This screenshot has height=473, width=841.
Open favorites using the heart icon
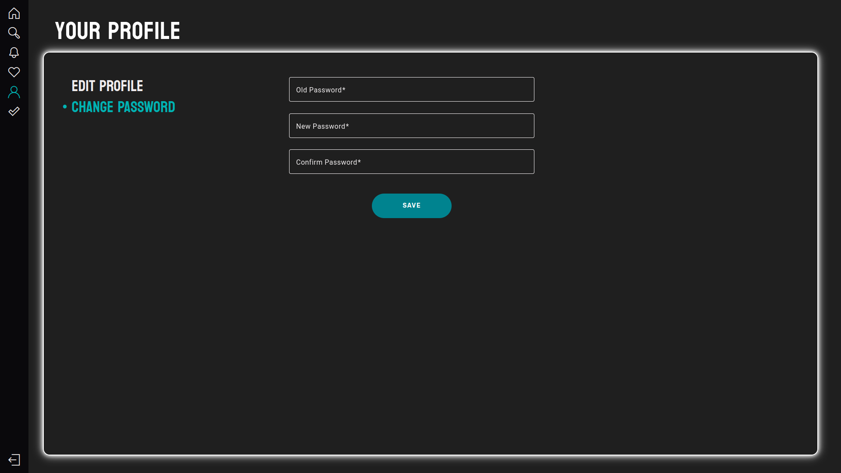14,72
